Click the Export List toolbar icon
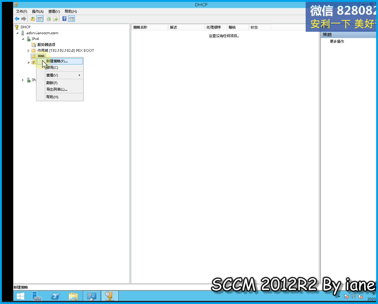Viewport: 378px width, 304px height. coord(56,19)
